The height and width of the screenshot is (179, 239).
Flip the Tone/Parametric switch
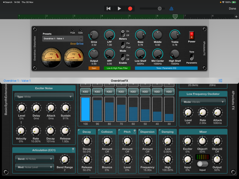pyautogui.click(x=192, y=57)
